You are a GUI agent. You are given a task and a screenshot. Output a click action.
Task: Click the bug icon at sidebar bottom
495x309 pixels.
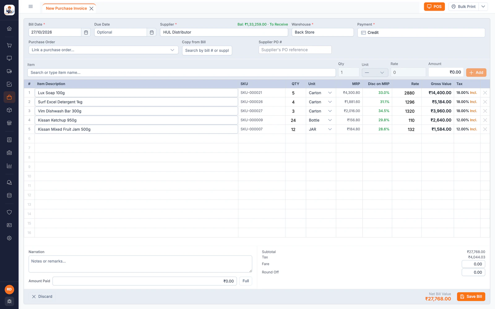point(9,301)
